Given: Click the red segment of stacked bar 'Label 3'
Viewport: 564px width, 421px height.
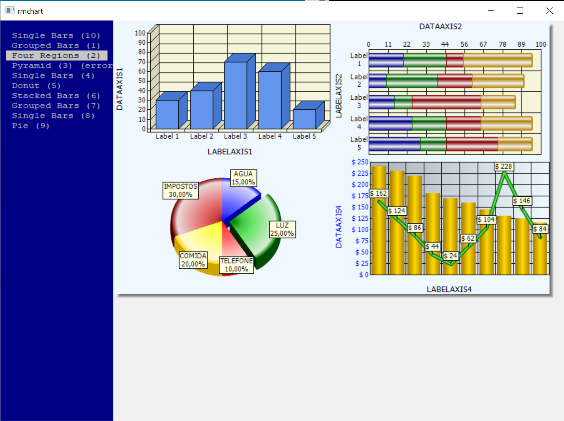Looking at the screenshot, I should point(446,102).
